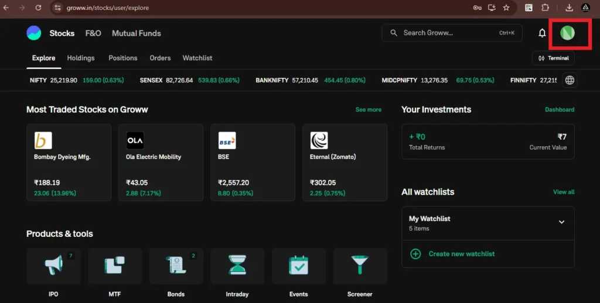The image size is (600, 303).
Task: Bookmark this page with star icon
Action: (x=506, y=8)
